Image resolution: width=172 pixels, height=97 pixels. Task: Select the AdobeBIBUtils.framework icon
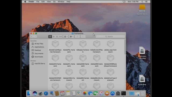click(97, 72)
